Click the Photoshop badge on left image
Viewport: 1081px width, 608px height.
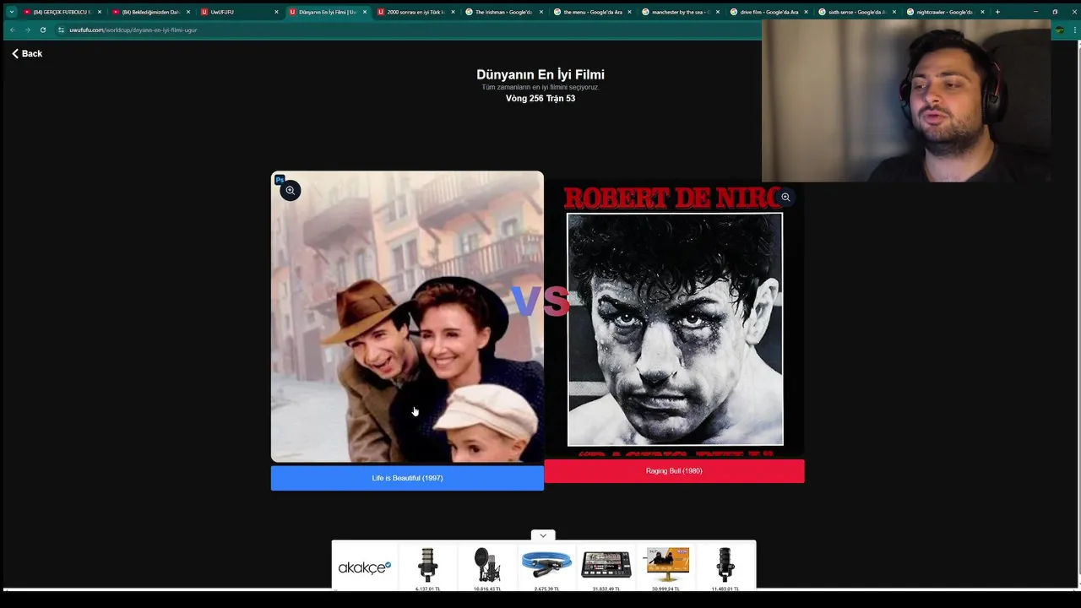click(280, 180)
